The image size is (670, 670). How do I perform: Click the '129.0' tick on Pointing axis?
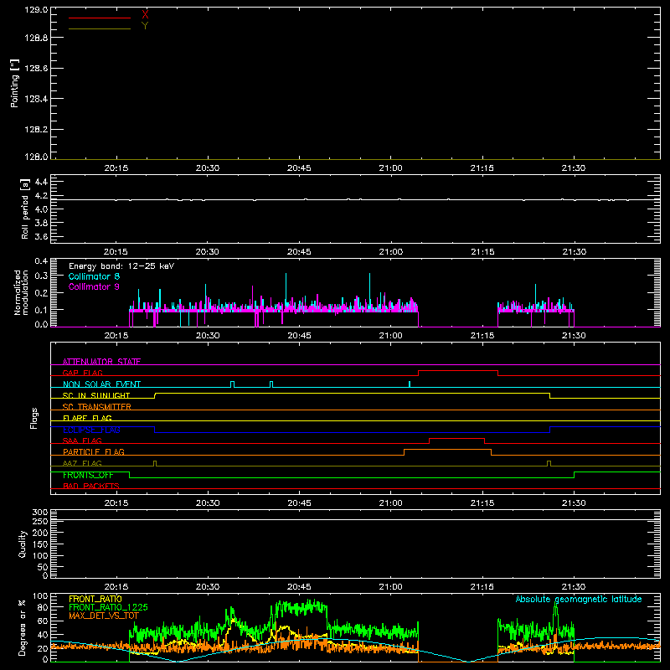click(36, 9)
